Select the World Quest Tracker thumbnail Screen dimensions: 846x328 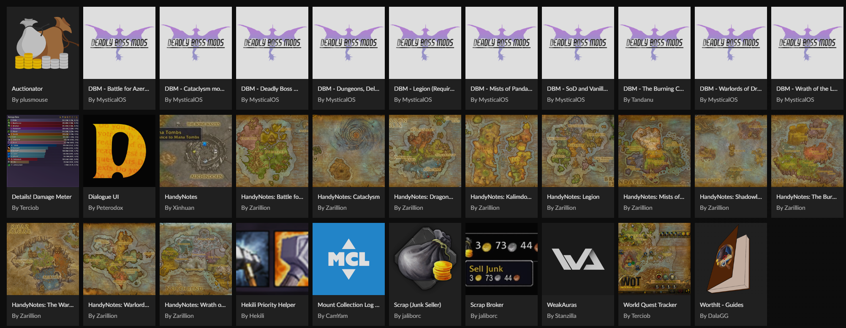654,259
